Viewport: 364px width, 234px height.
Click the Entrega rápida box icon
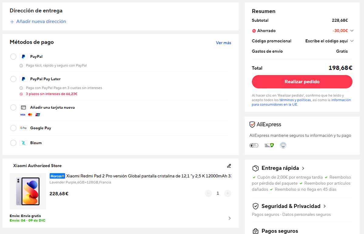255,168
